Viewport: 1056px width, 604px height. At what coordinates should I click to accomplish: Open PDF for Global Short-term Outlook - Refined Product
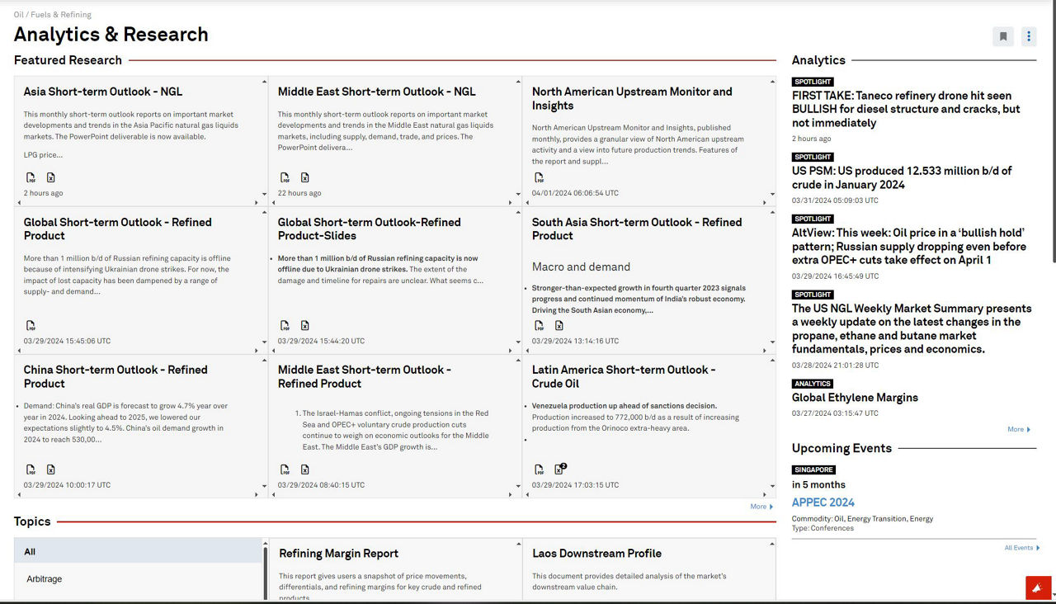click(31, 326)
